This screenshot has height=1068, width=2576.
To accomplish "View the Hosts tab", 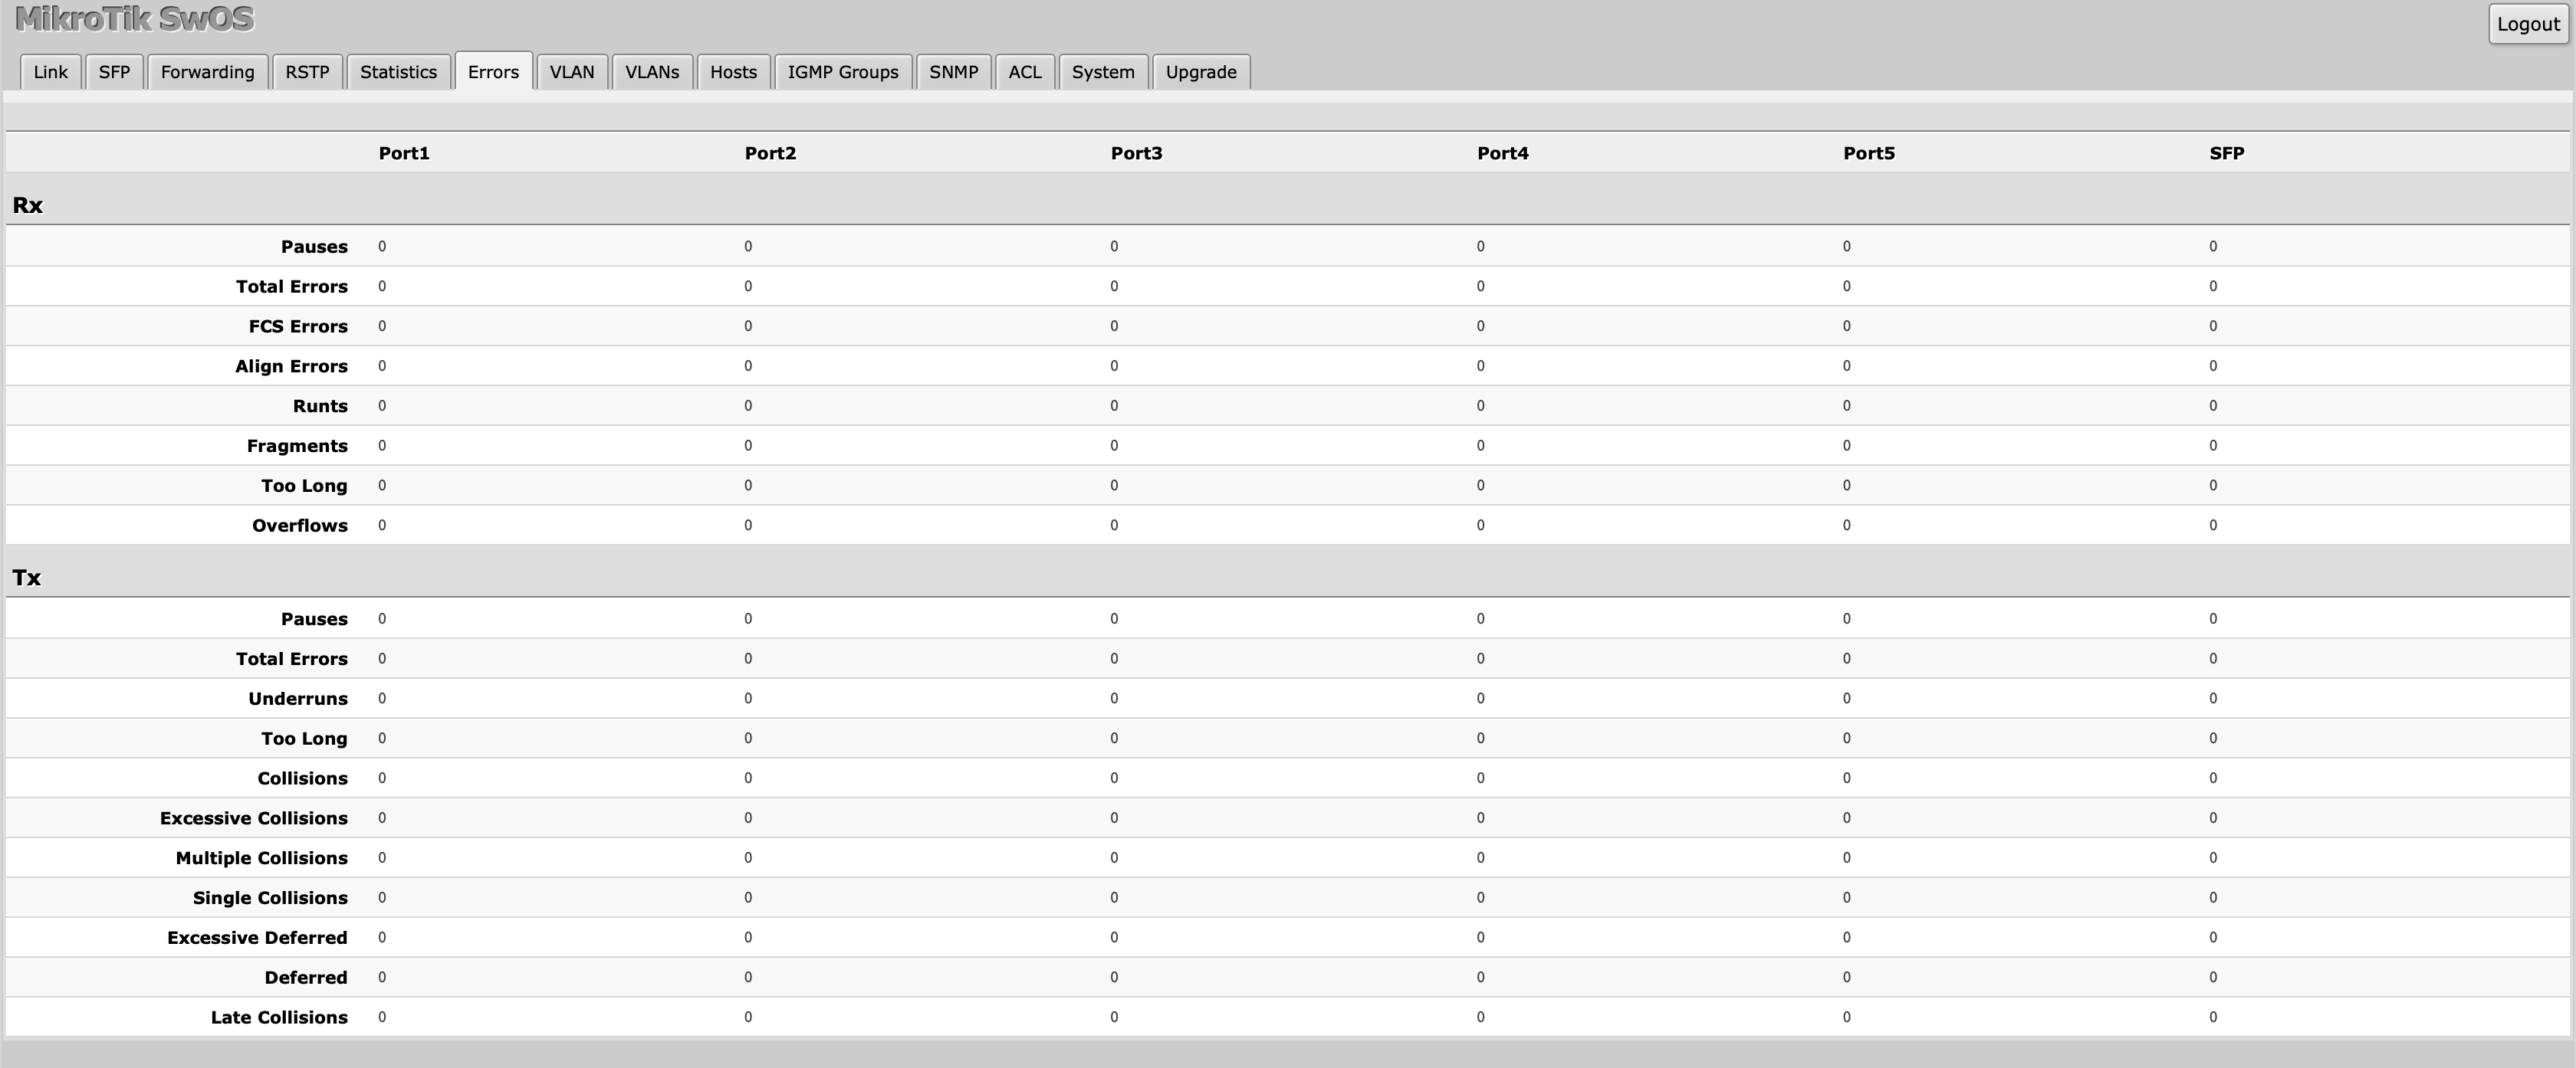I will pyautogui.click(x=733, y=72).
